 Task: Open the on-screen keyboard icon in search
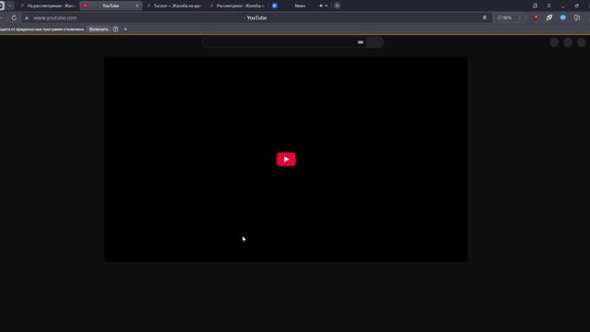point(360,42)
